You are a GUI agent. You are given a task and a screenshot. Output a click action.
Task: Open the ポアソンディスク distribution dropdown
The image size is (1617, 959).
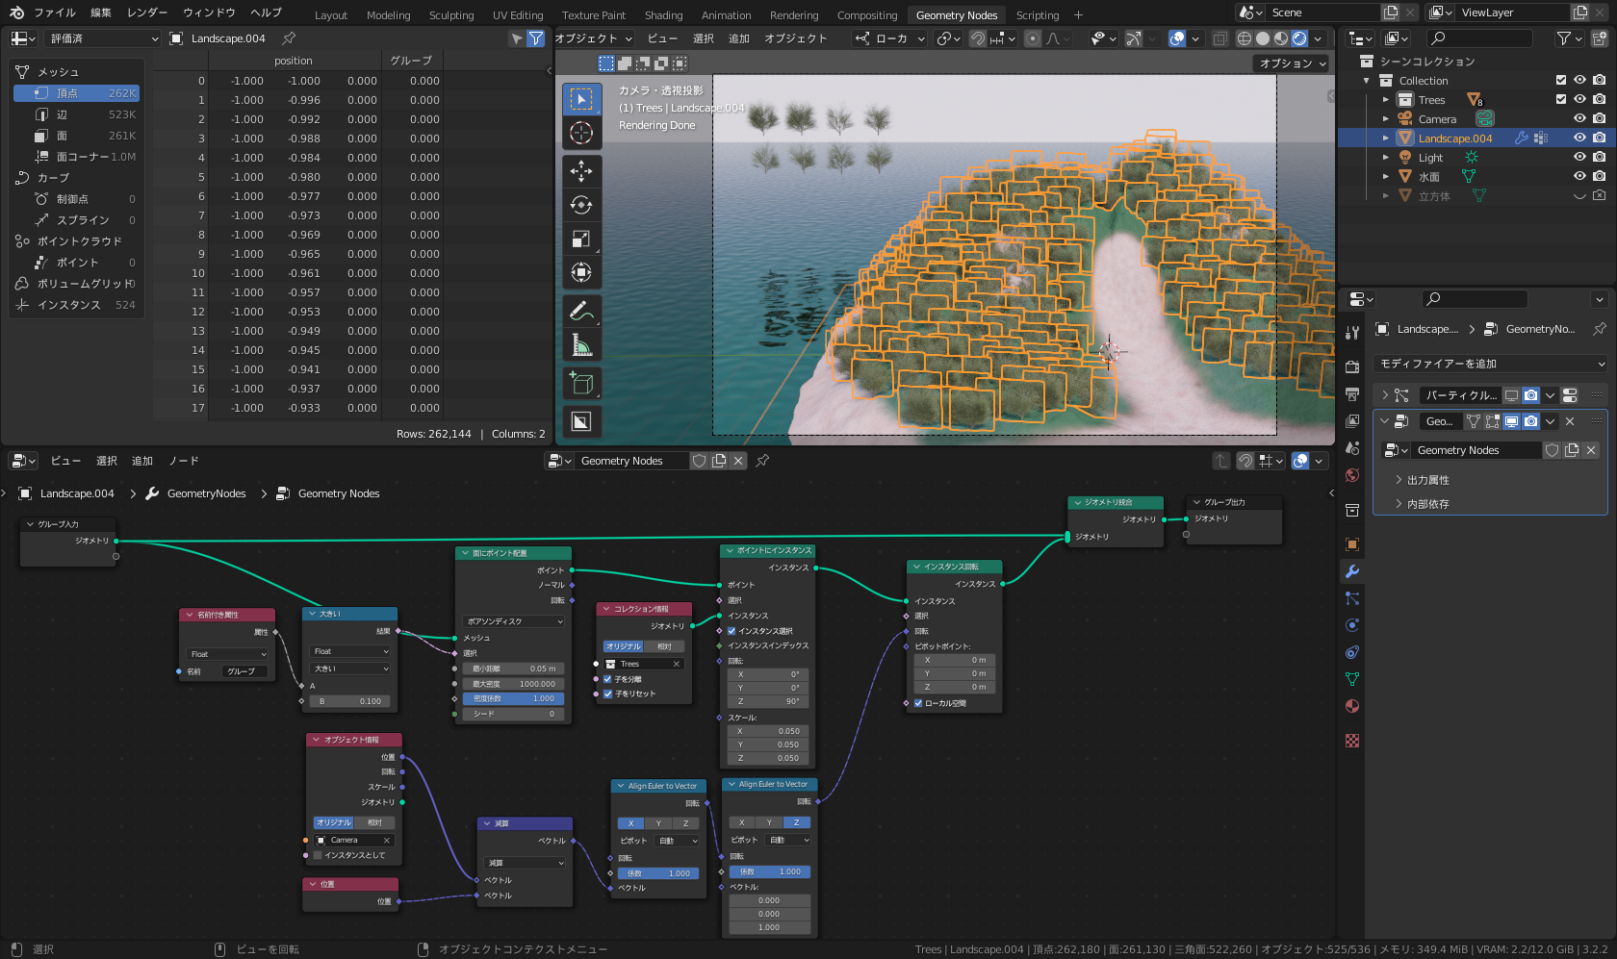pyautogui.click(x=514, y=621)
